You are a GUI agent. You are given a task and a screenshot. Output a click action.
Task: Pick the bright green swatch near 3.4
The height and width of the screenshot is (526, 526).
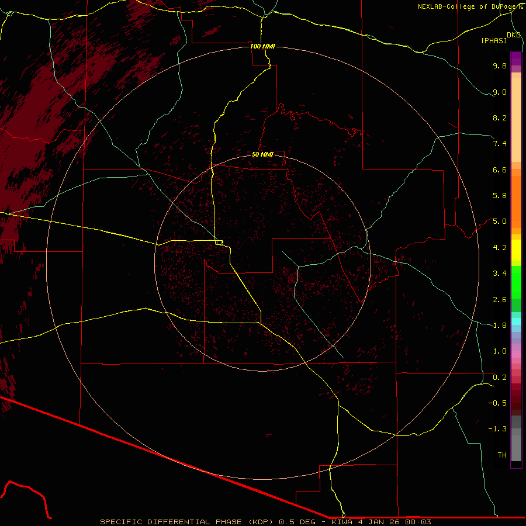516,282
